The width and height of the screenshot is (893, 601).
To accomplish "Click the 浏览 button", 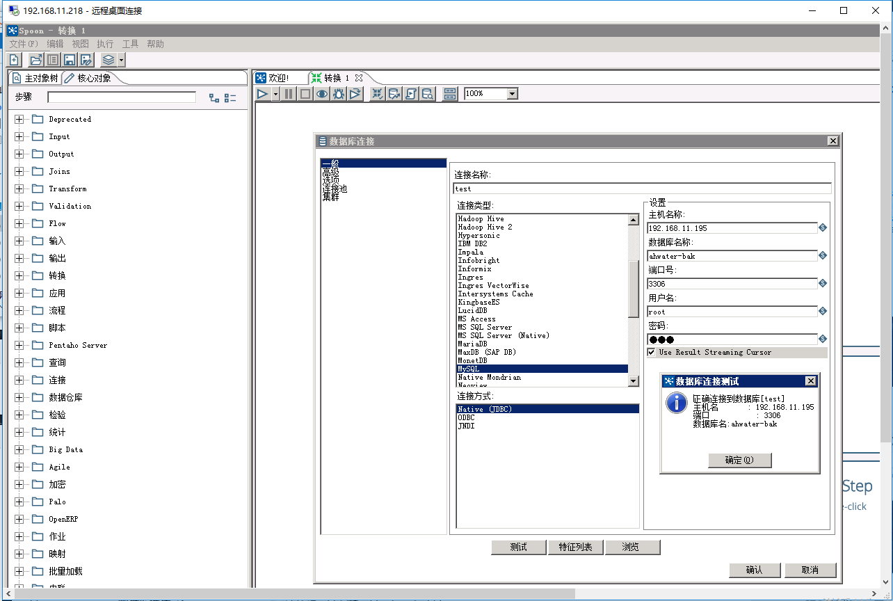I will click(x=632, y=547).
